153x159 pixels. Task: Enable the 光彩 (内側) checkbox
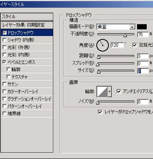pos(4,55)
